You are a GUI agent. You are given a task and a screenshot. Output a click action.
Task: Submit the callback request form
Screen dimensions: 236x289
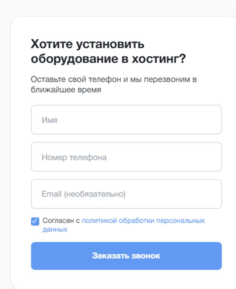click(x=126, y=256)
